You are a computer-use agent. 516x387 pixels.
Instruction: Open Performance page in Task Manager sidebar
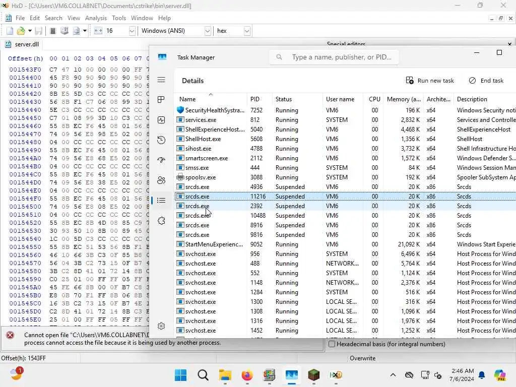coord(161,120)
